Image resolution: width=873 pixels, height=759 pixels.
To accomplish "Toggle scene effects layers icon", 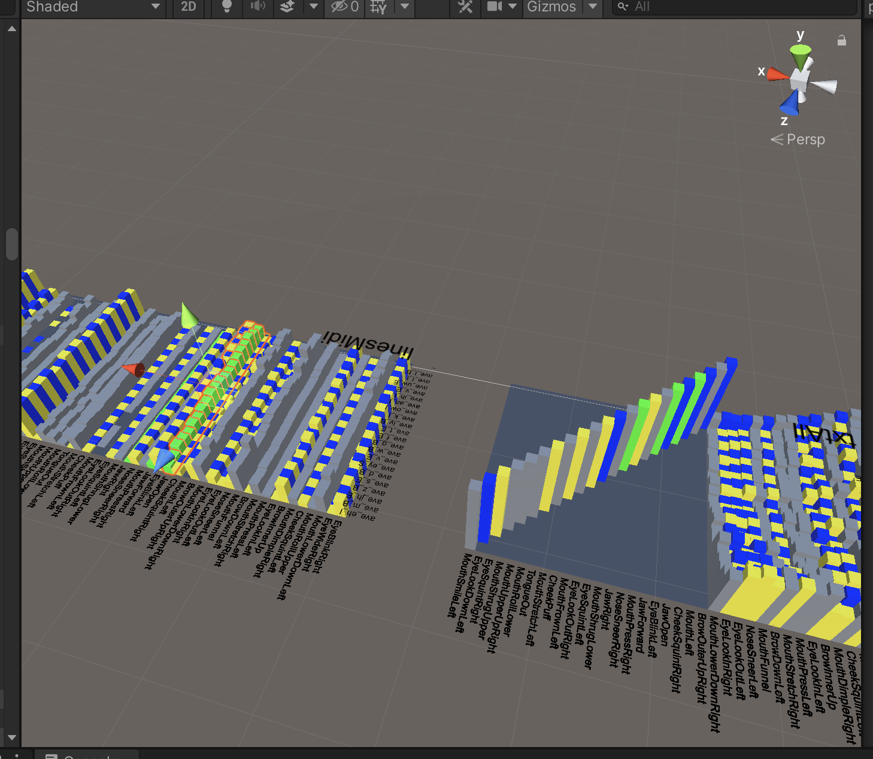I will point(287,7).
